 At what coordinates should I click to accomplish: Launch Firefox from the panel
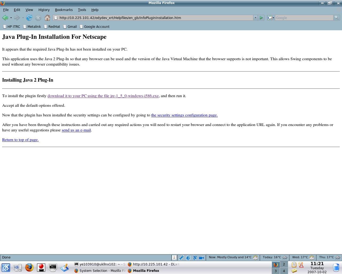pyautogui.click(x=29, y=267)
